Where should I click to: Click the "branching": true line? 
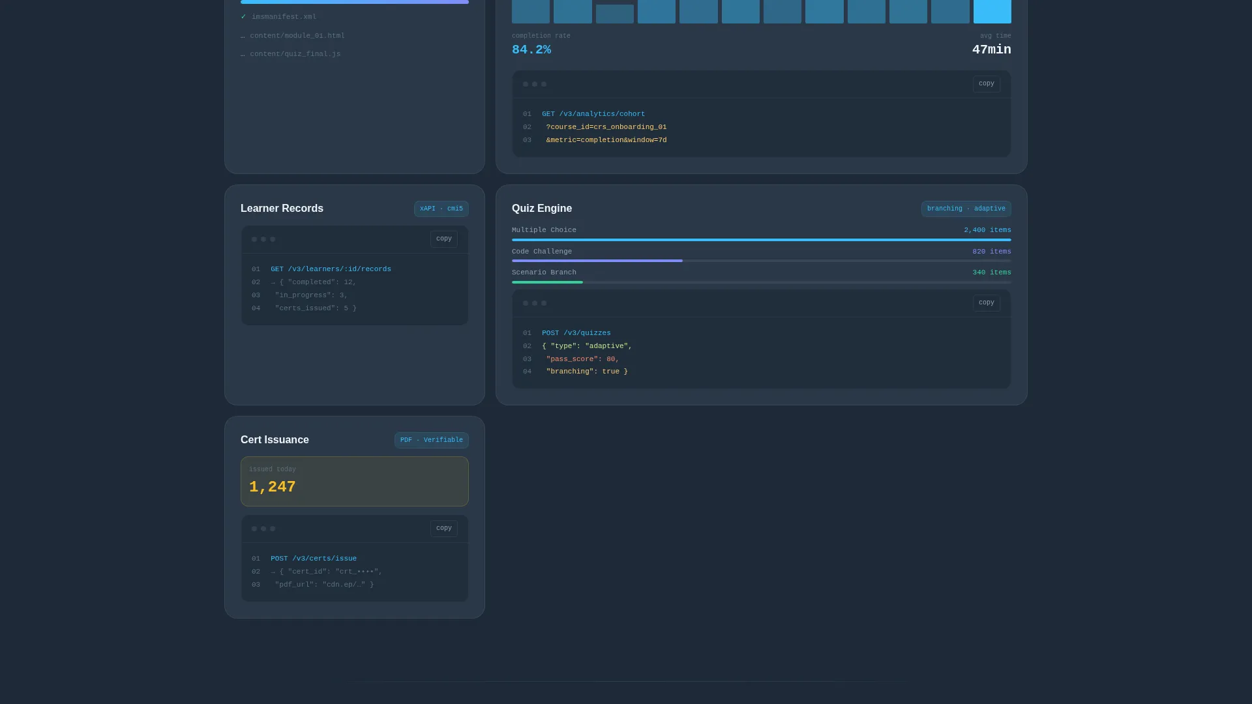click(587, 372)
